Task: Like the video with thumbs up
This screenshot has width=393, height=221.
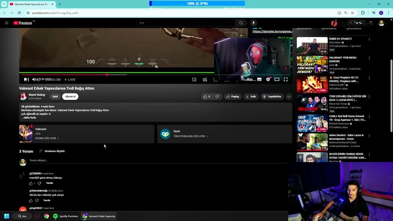Action: tap(207, 96)
